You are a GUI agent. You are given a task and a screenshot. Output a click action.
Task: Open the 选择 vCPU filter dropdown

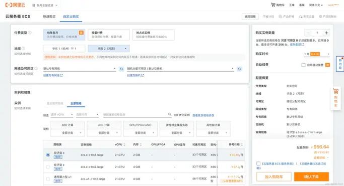61,114
